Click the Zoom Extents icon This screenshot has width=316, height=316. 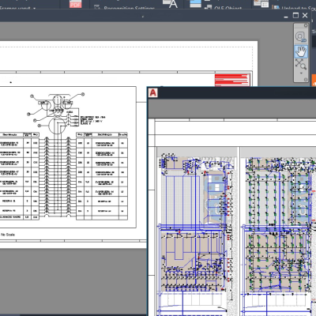pos(300,64)
